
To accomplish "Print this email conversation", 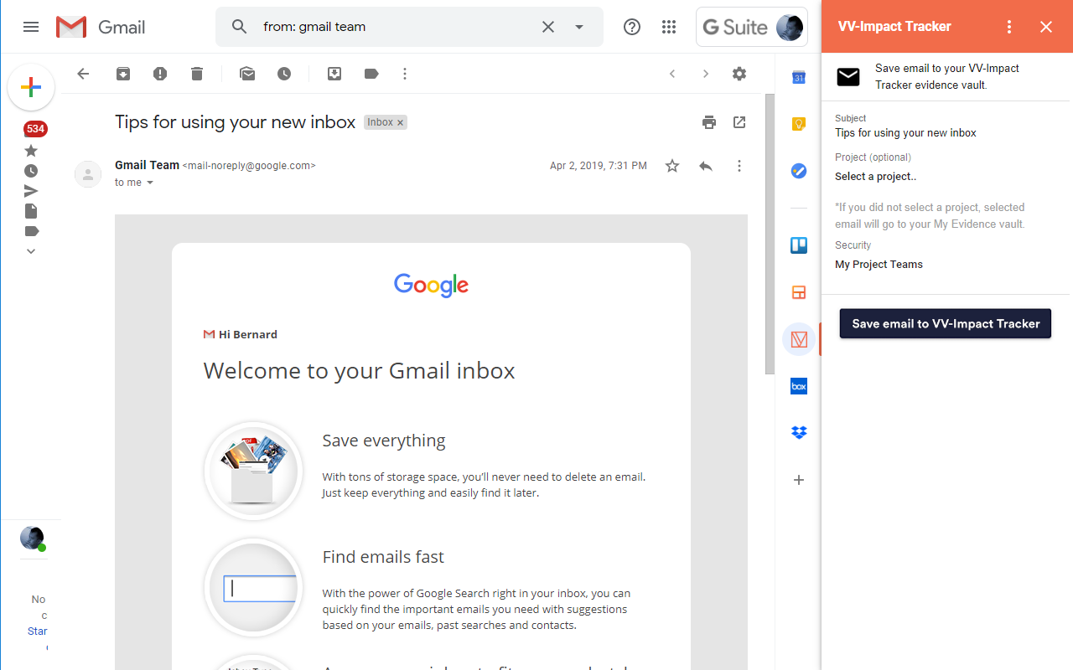I will click(709, 122).
